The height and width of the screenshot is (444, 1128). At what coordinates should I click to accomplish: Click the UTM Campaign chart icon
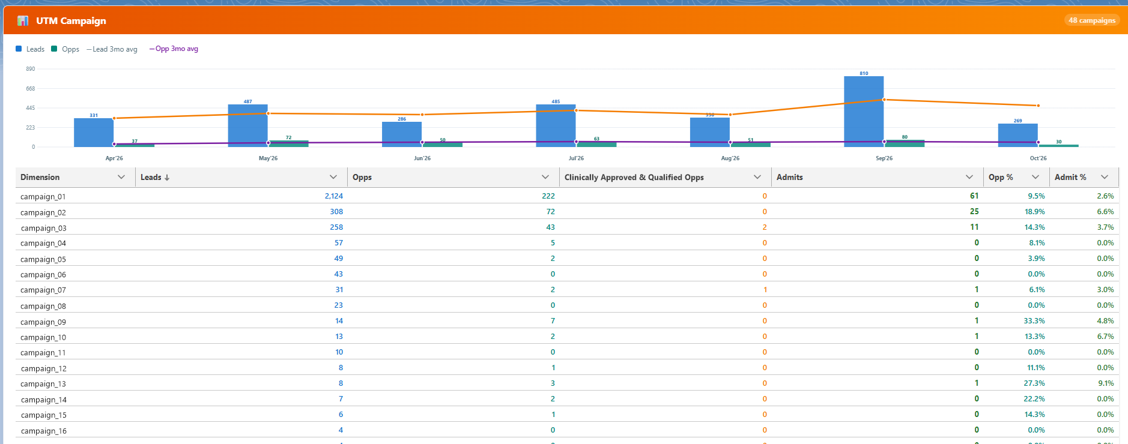(x=23, y=21)
